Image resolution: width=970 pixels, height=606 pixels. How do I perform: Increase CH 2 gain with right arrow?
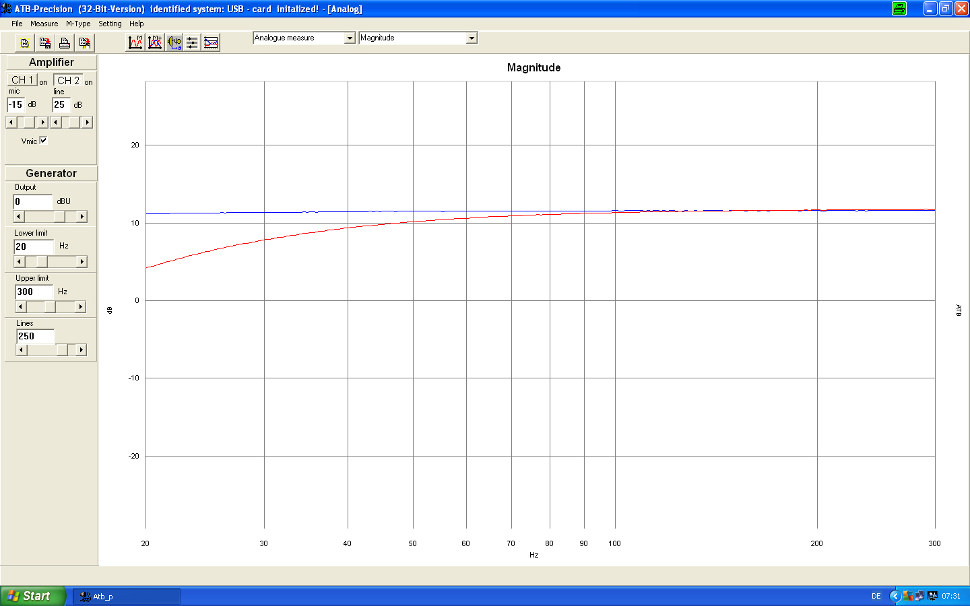[x=87, y=122]
